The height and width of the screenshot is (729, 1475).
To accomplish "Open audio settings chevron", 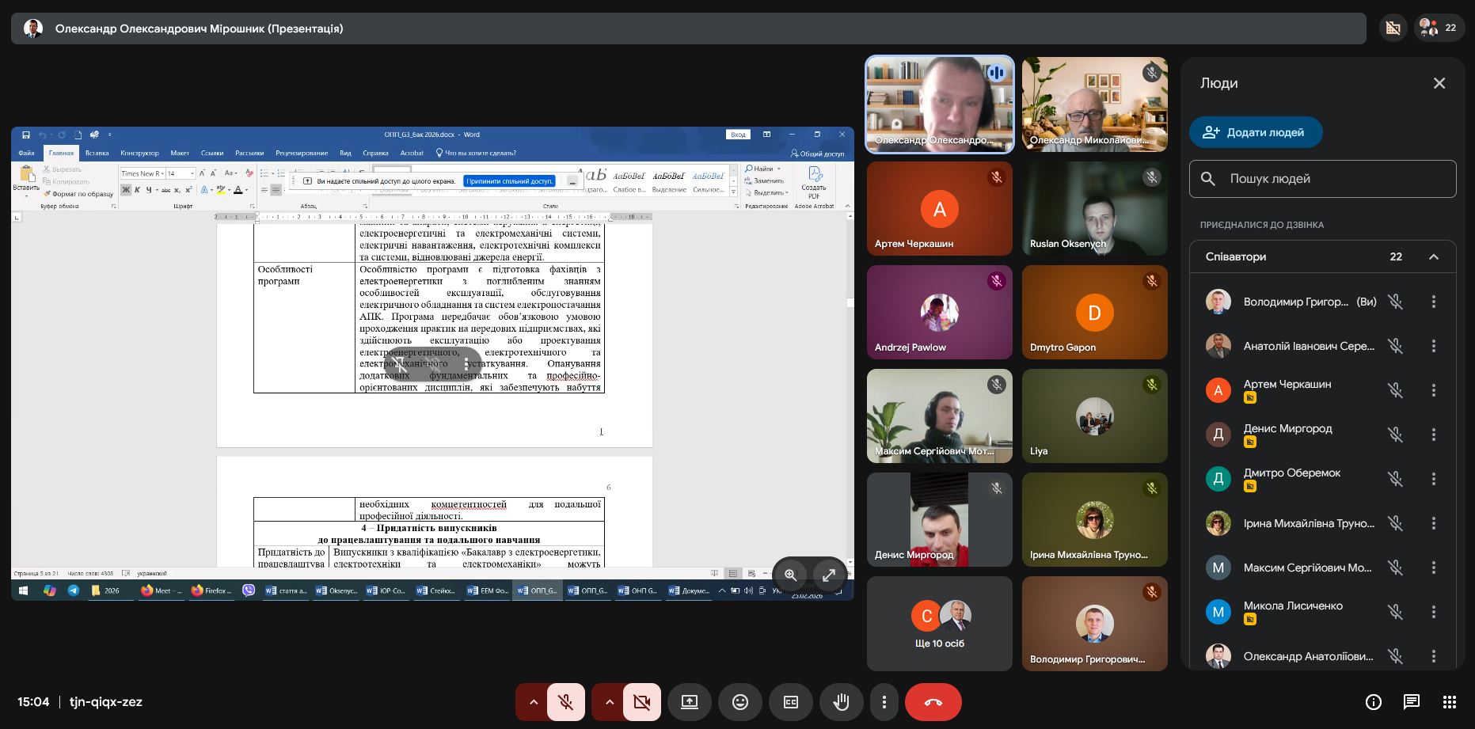I will point(533,702).
